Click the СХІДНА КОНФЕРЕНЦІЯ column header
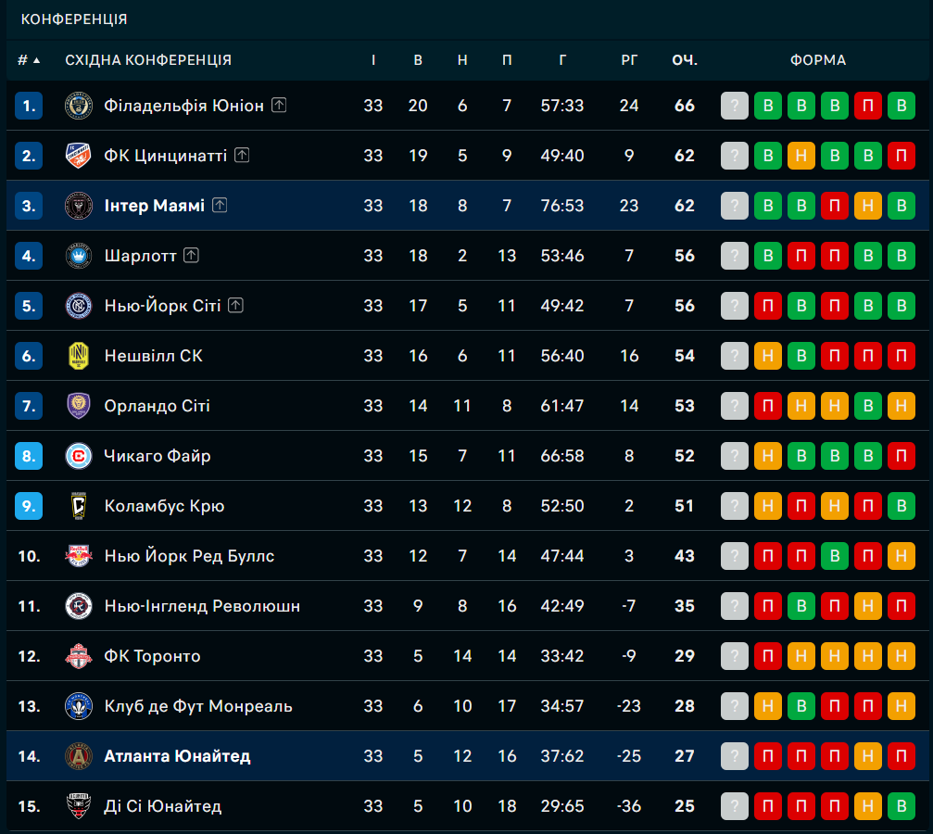Screen dimensions: 933x834 pyautogui.click(x=148, y=60)
